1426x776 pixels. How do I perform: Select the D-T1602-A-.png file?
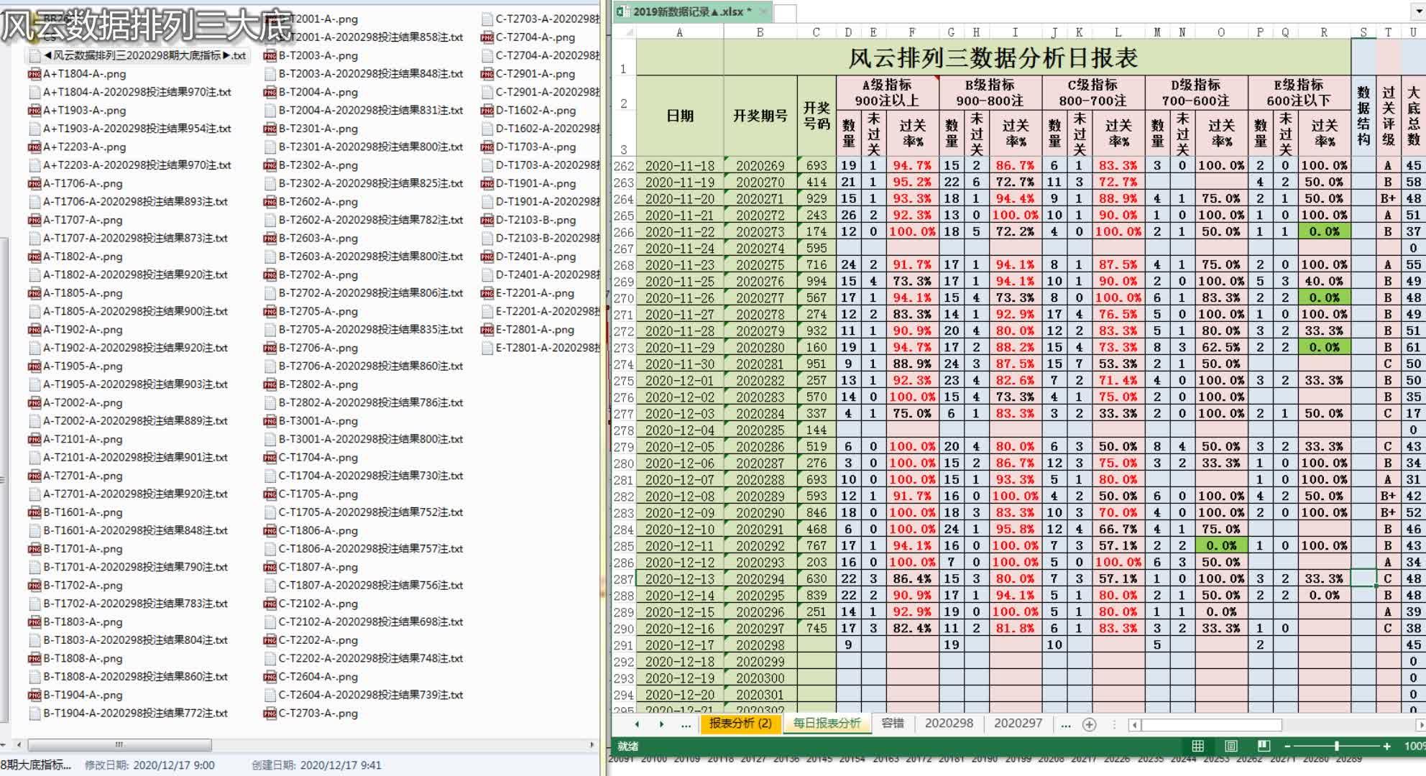tap(529, 110)
